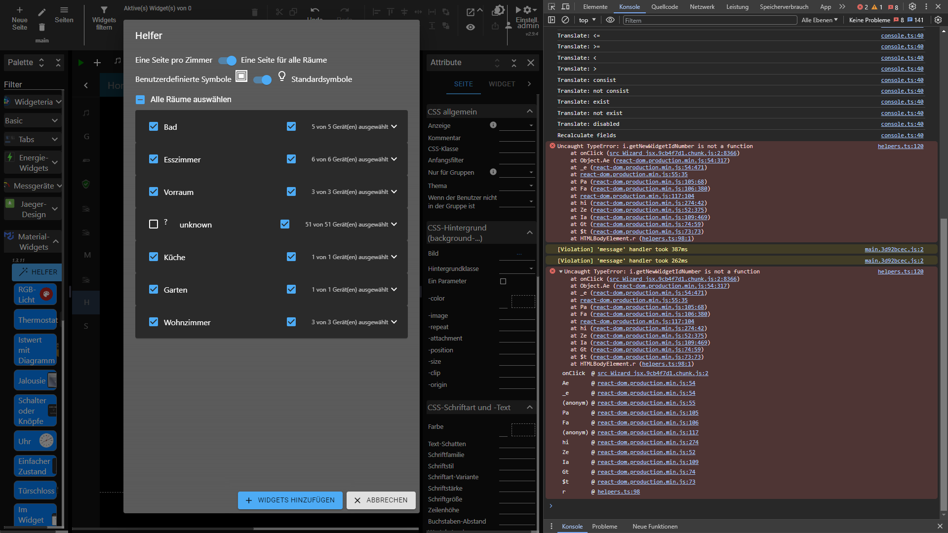Add a new view with the plus icon
Viewport: 948px width, 533px height.
97,63
